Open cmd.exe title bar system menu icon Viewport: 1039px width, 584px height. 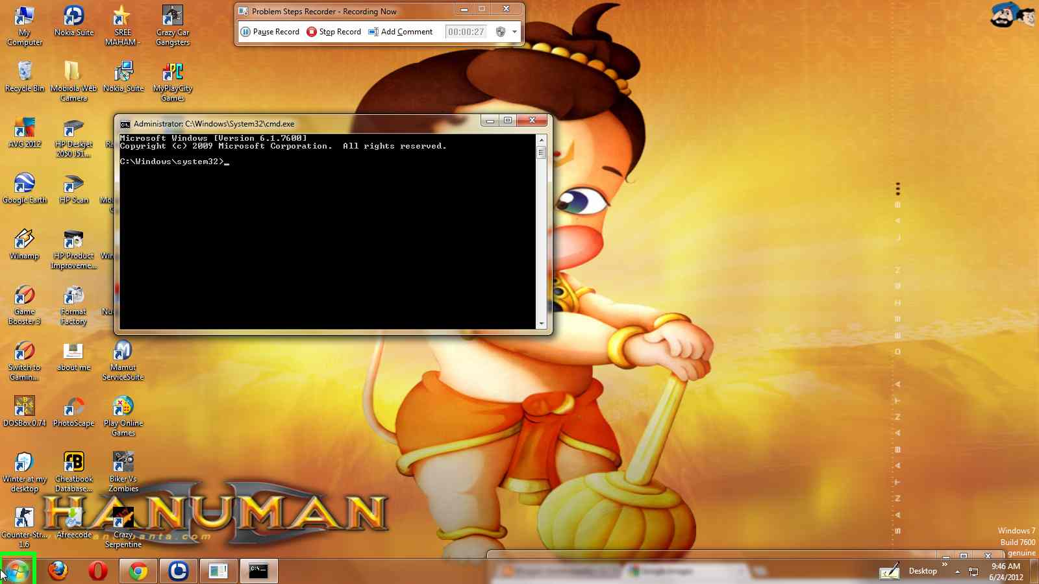coord(125,124)
